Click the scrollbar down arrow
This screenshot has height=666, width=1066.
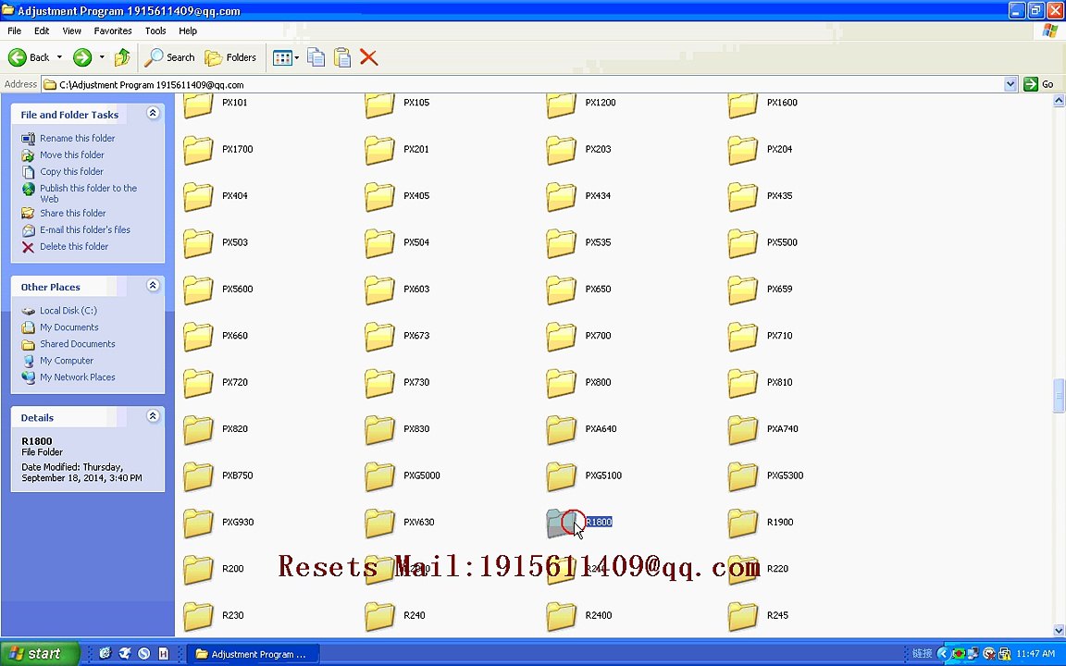1059,631
